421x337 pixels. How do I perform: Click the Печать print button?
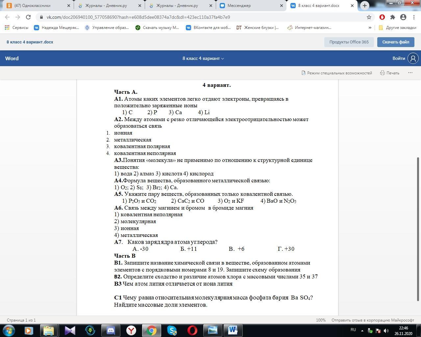(390, 73)
